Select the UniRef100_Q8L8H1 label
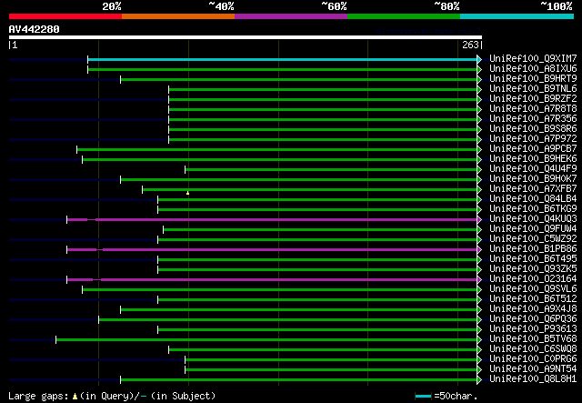The image size is (582, 403). pos(533,379)
